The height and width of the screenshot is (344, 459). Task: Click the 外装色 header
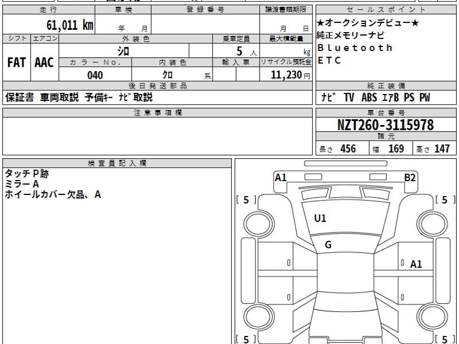(x=136, y=39)
